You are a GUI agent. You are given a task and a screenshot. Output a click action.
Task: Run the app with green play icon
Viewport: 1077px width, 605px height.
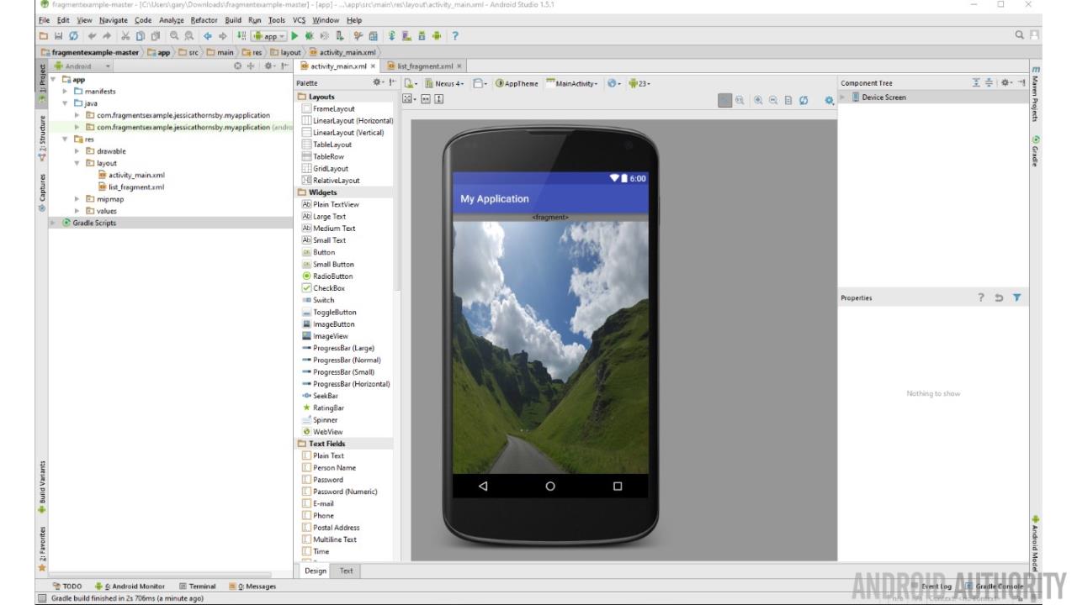point(294,36)
